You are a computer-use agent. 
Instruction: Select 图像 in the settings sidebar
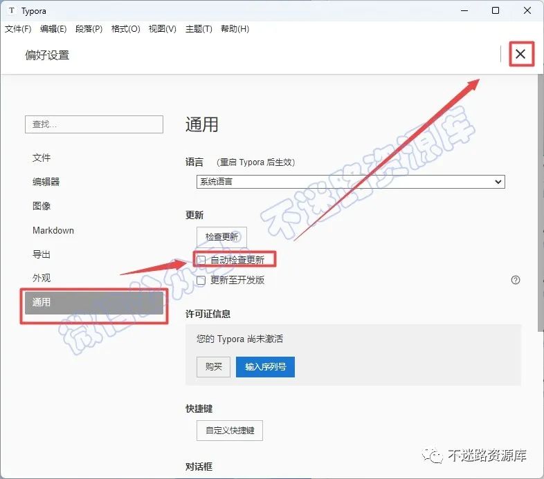(94, 206)
